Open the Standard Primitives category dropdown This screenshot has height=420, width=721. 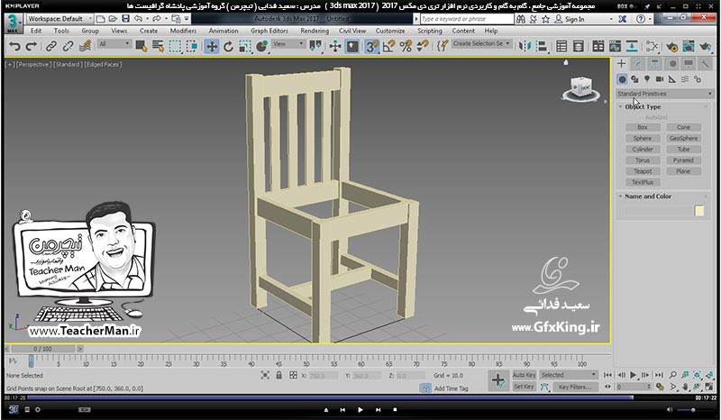point(664,94)
